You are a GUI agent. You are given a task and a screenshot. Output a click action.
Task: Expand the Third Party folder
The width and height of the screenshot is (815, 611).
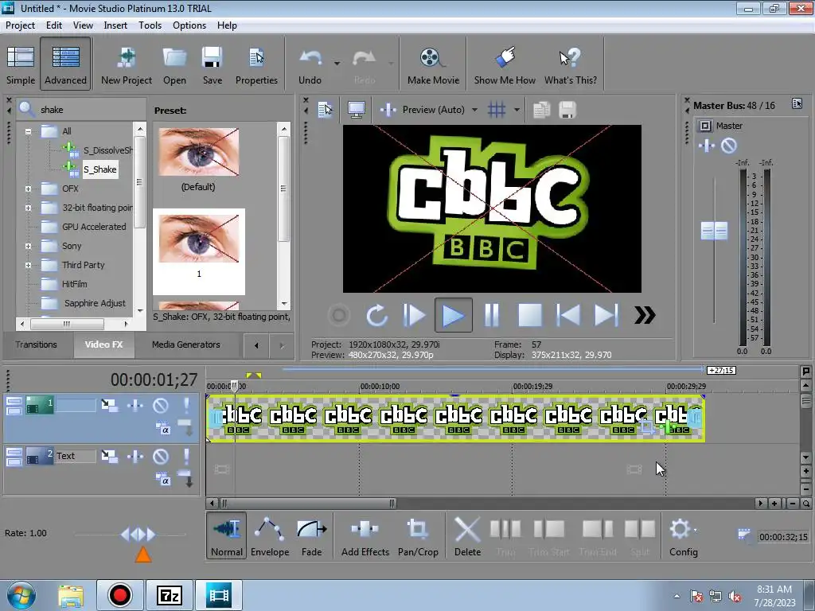tap(28, 266)
